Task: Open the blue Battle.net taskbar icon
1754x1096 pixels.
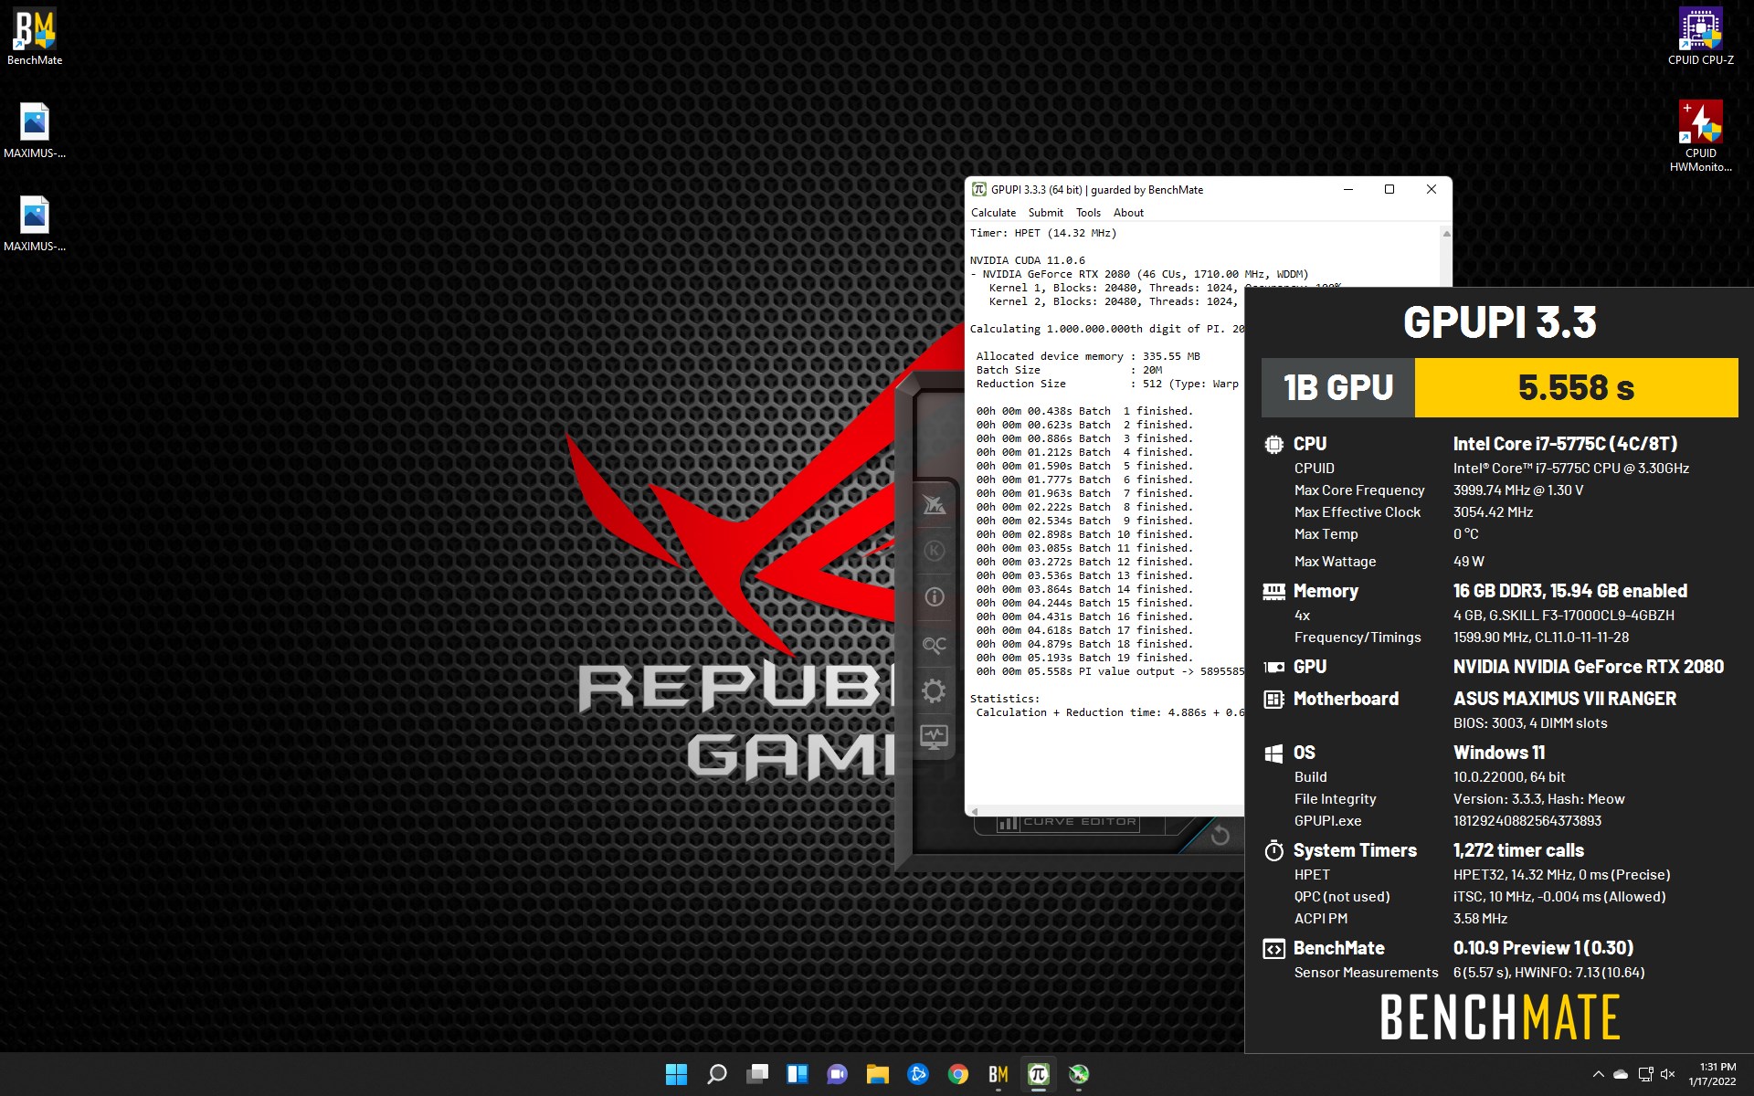Action: click(918, 1074)
